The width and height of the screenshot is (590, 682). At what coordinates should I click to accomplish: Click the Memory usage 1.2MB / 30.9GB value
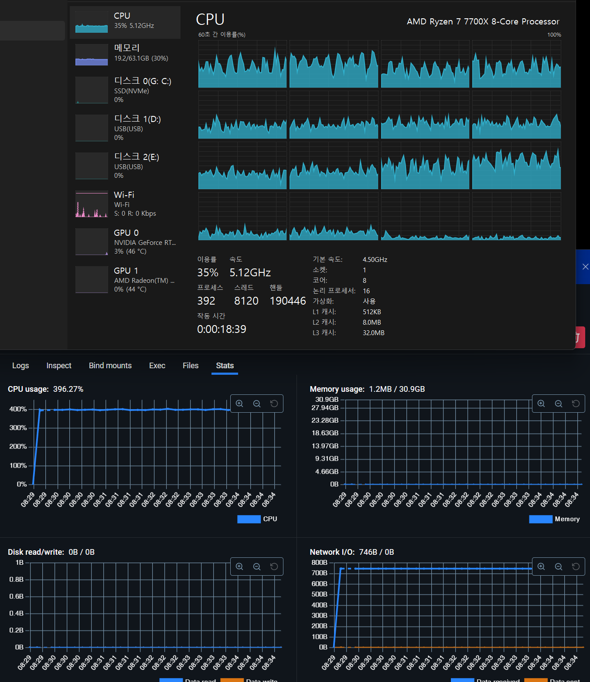(397, 389)
